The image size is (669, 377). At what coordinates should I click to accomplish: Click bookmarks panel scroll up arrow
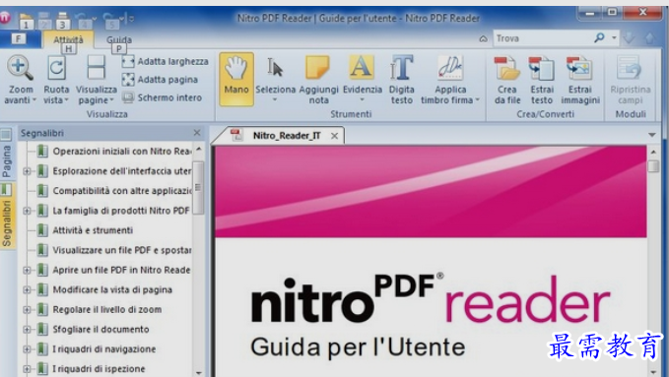pyautogui.click(x=198, y=150)
